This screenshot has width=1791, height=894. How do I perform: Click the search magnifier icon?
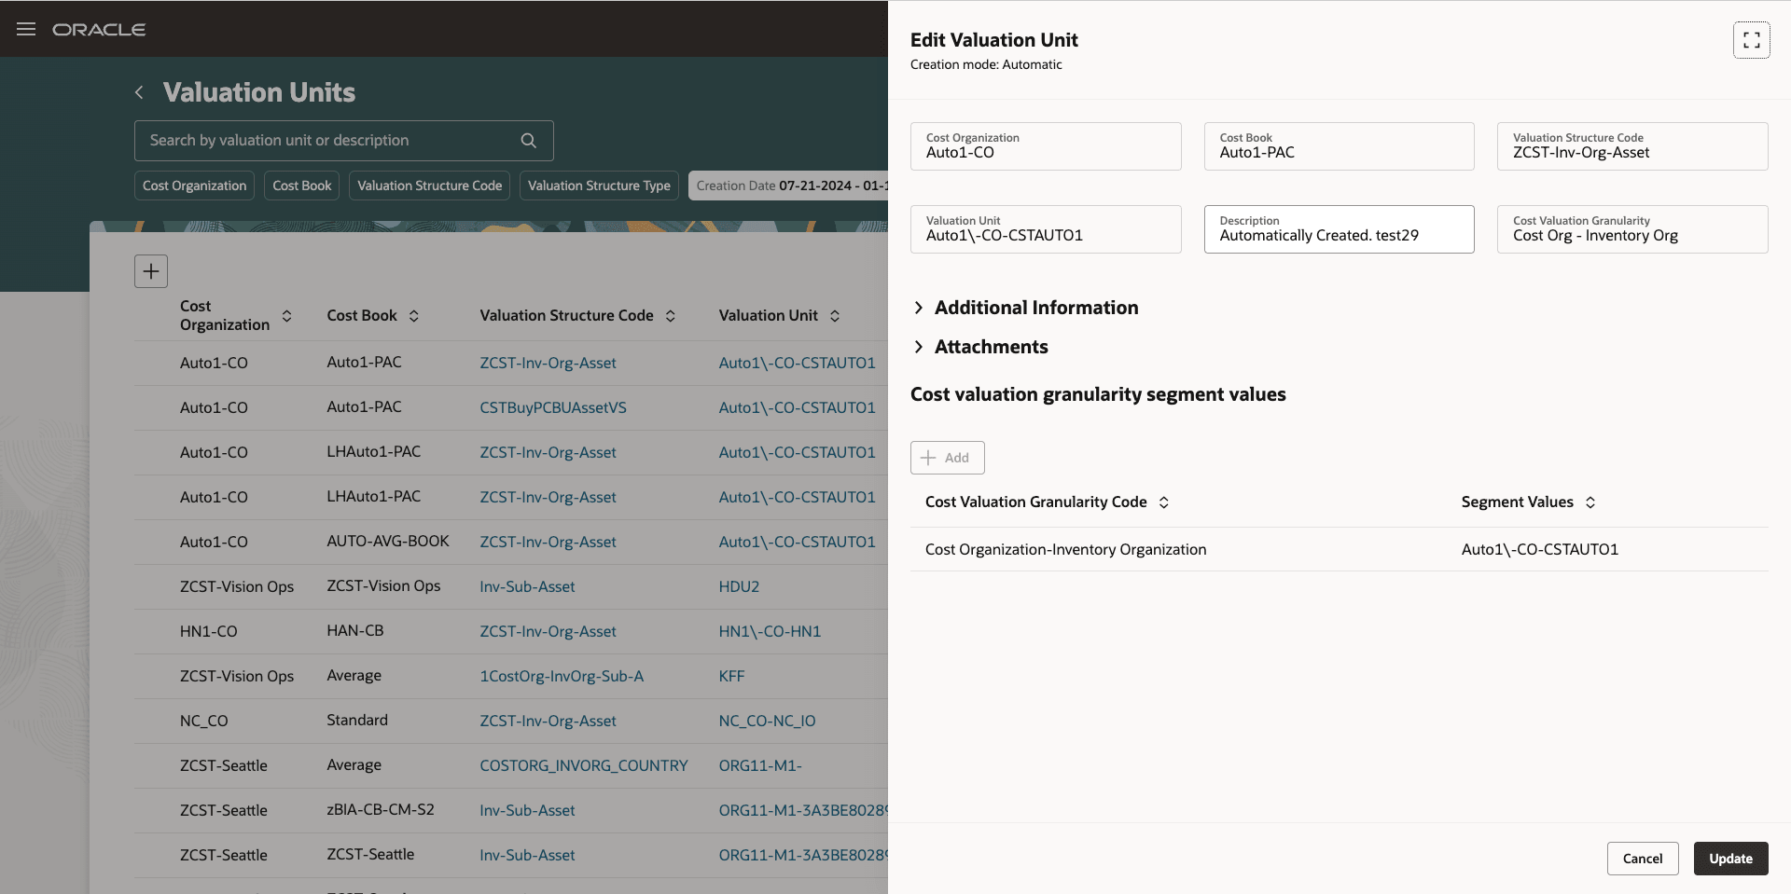click(x=528, y=140)
